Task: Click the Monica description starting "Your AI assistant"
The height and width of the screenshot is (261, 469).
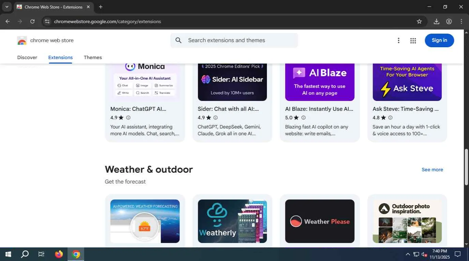Action: click(x=145, y=130)
